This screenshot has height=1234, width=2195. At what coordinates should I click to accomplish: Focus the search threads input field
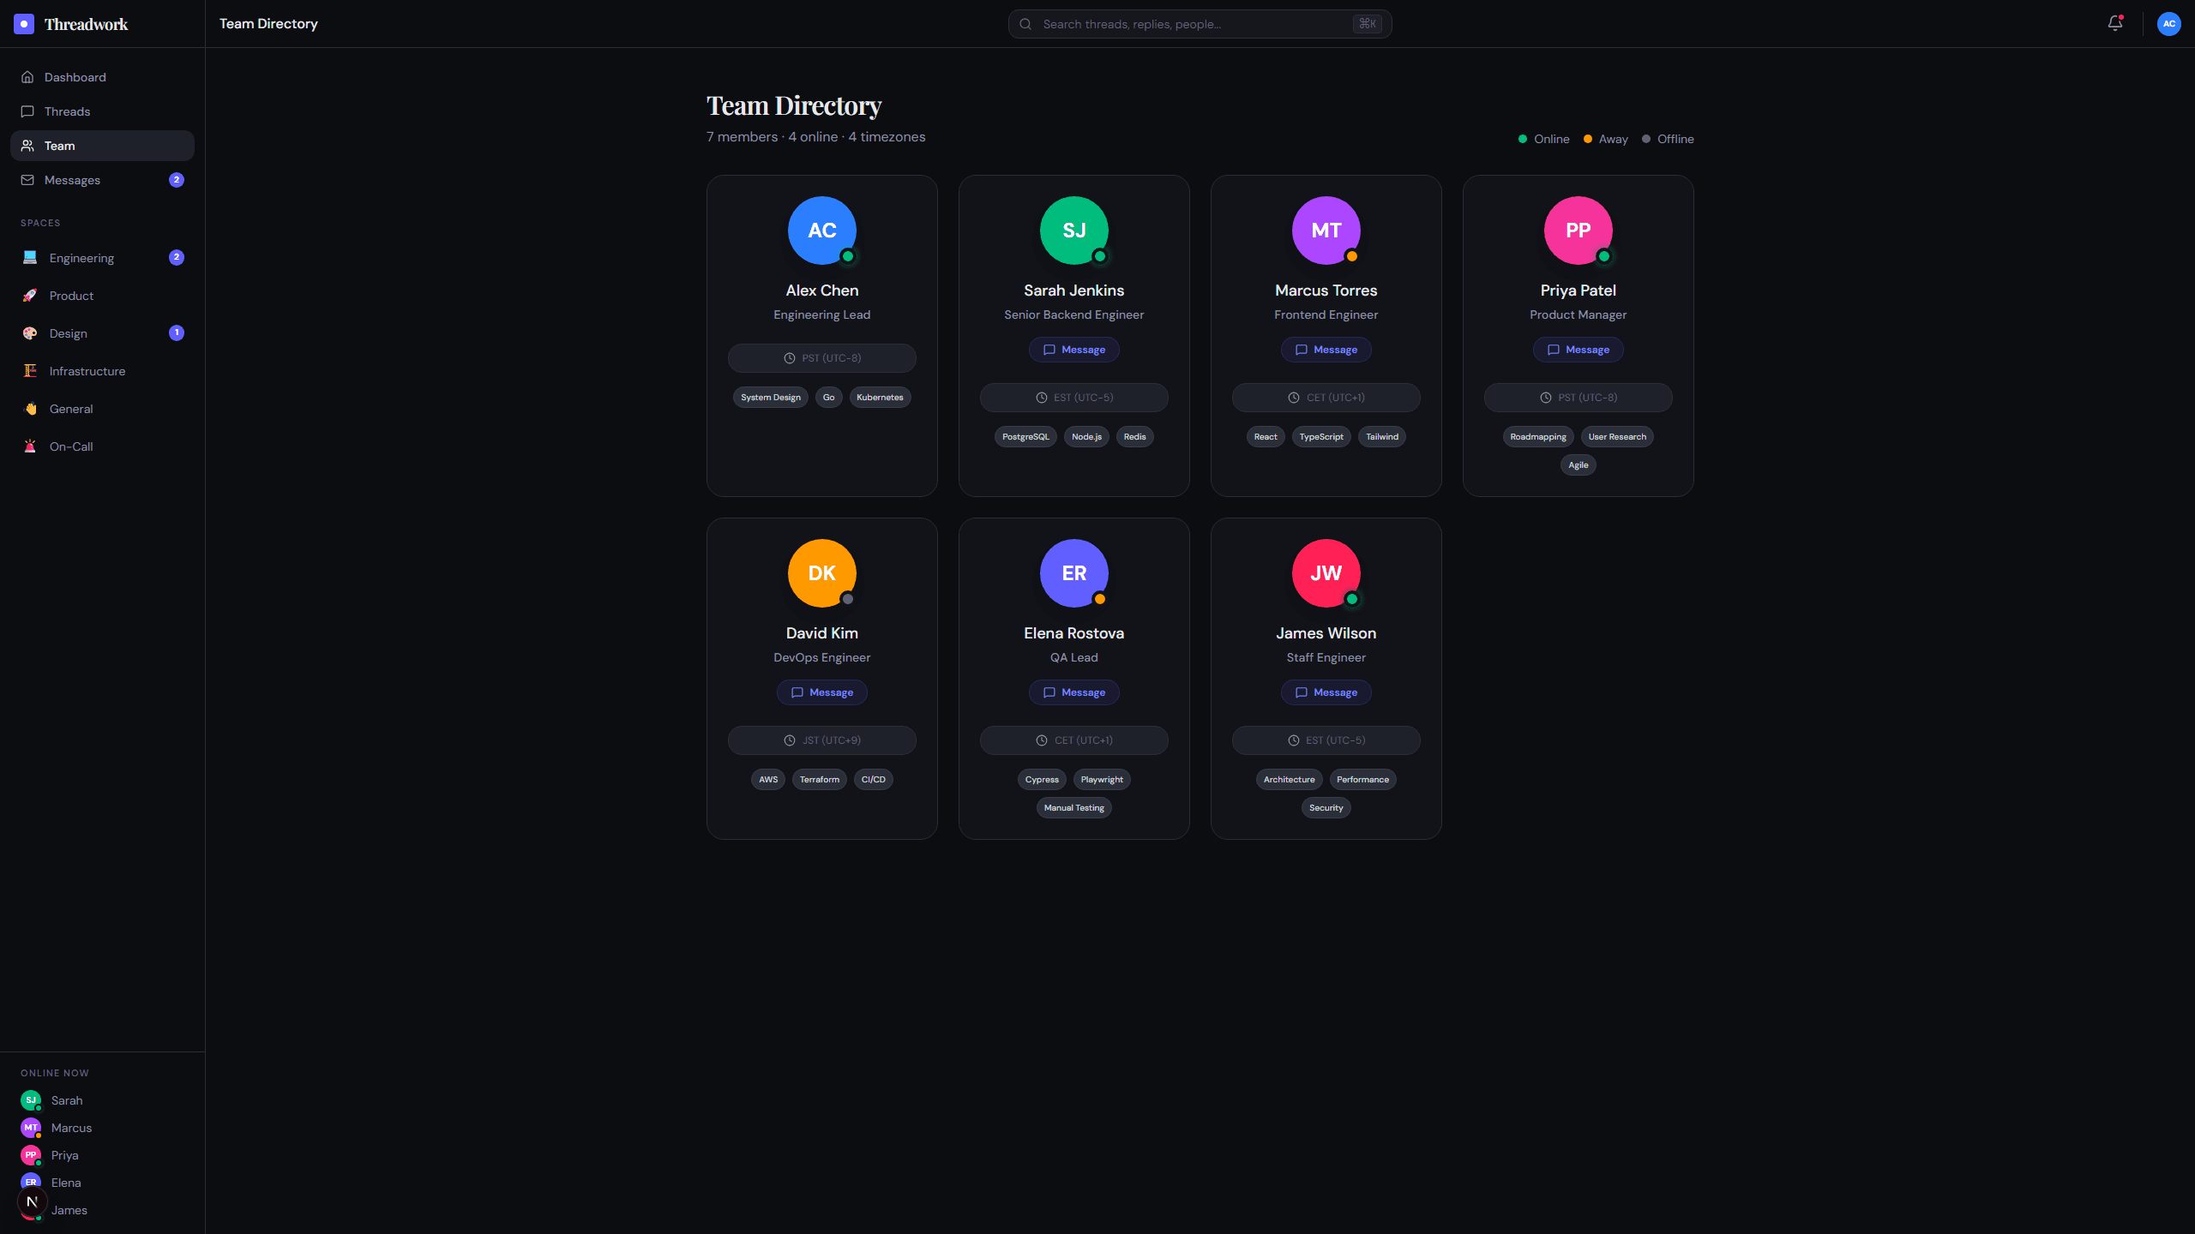tap(1200, 24)
